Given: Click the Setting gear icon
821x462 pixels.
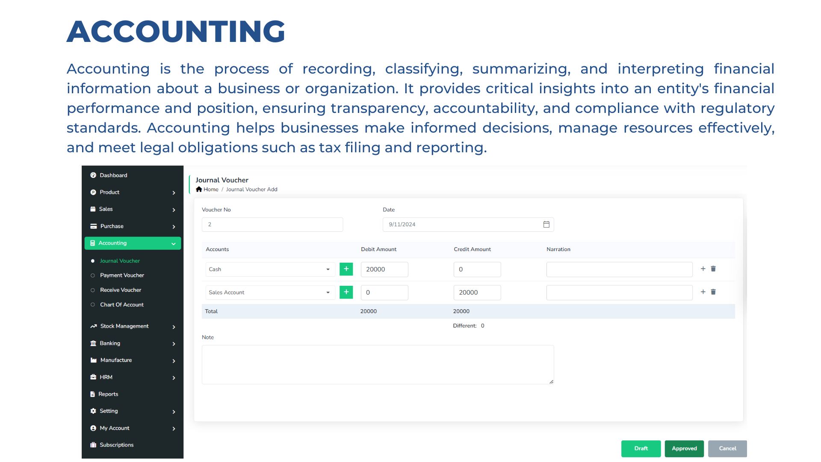Looking at the screenshot, I should [93, 411].
